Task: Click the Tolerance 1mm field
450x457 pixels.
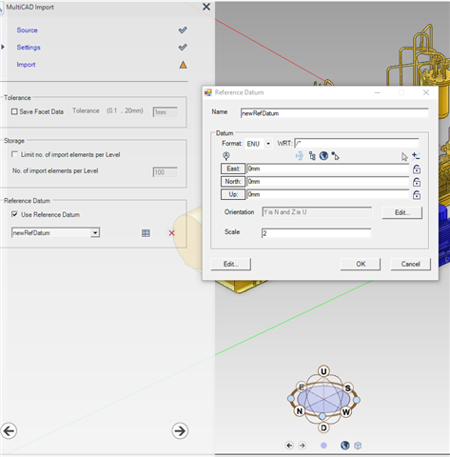Action: click(166, 112)
